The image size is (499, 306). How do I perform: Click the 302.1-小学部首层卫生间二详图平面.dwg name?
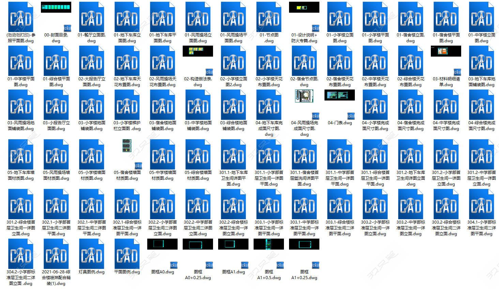(x=56, y=228)
